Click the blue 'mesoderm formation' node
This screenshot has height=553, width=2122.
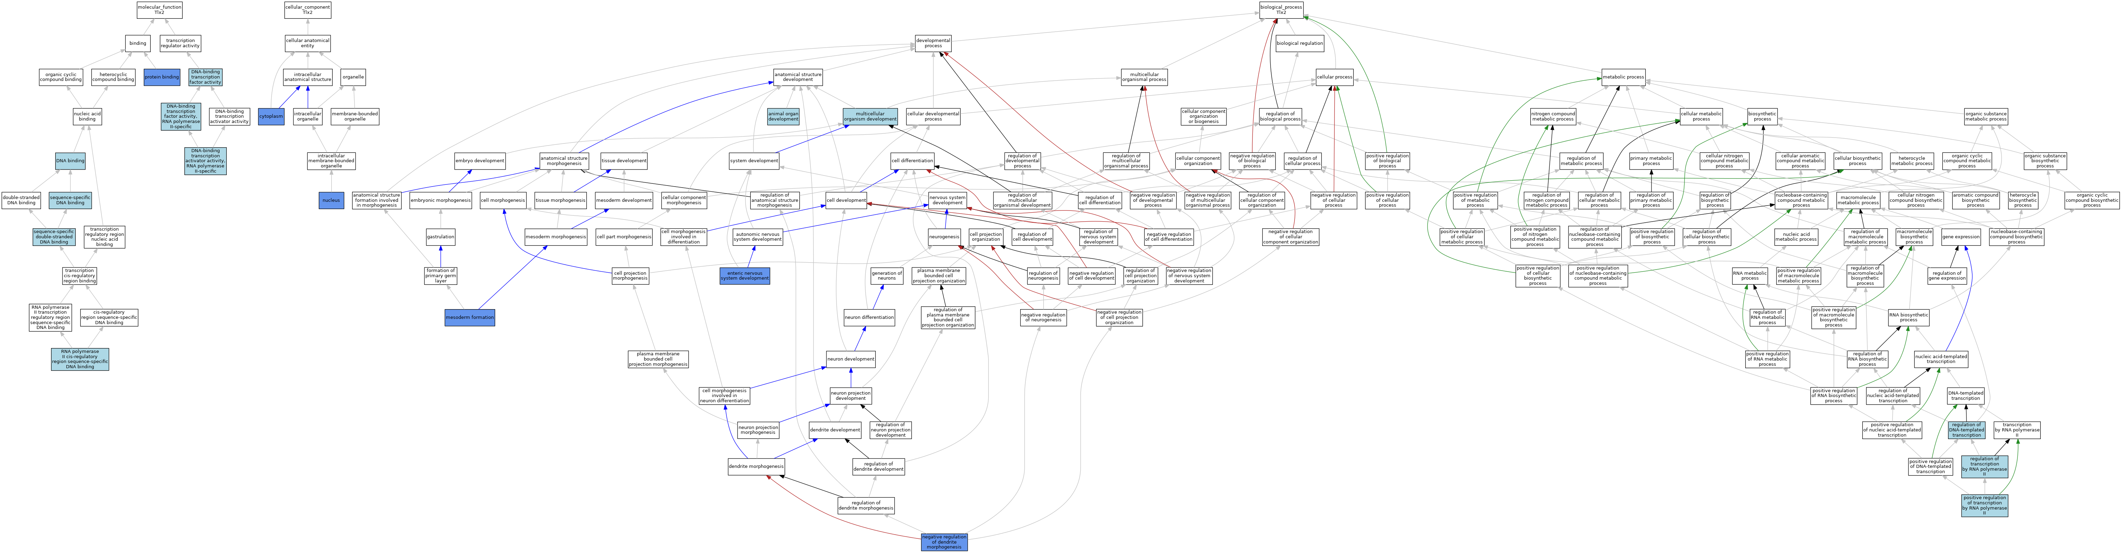469,317
